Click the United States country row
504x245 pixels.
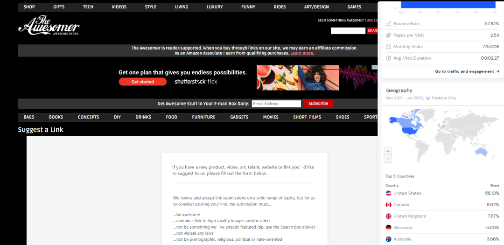point(442,193)
